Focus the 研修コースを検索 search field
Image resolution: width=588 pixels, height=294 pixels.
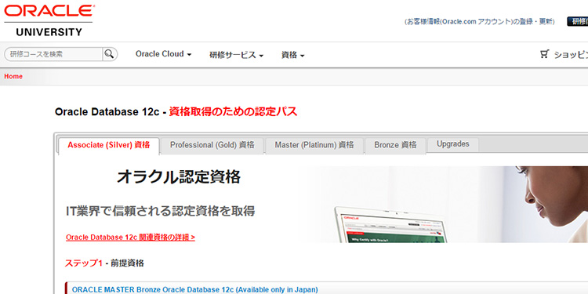[x=53, y=54]
